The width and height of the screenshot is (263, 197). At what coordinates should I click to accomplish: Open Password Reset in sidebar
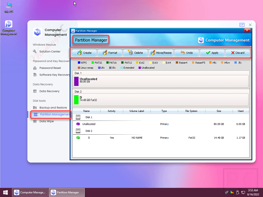click(50, 68)
